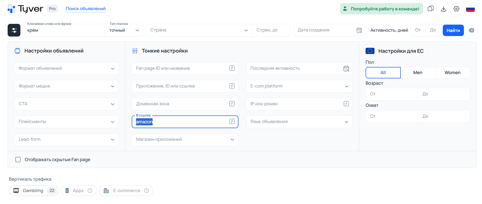The image size is (482, 204).
Task: Click Активность От input field
Action: click(418, 30)
